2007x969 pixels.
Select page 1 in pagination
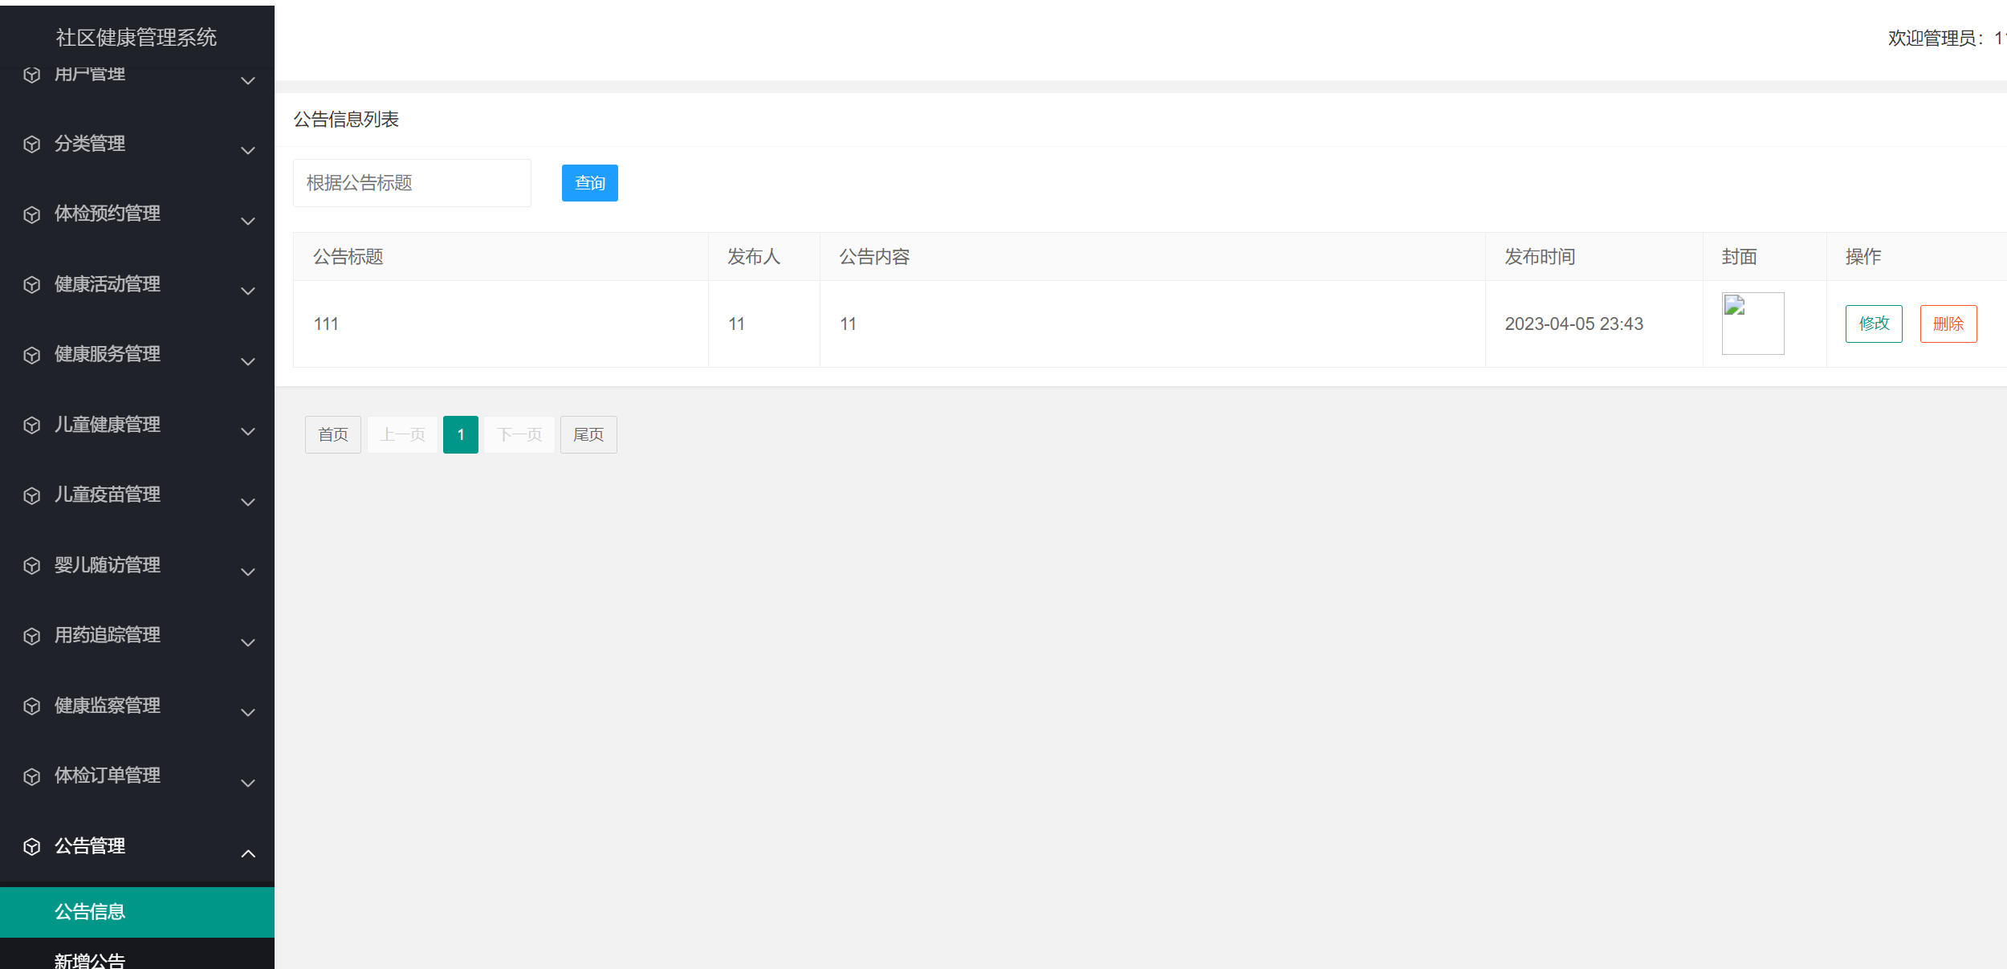[x=460, y=434]
